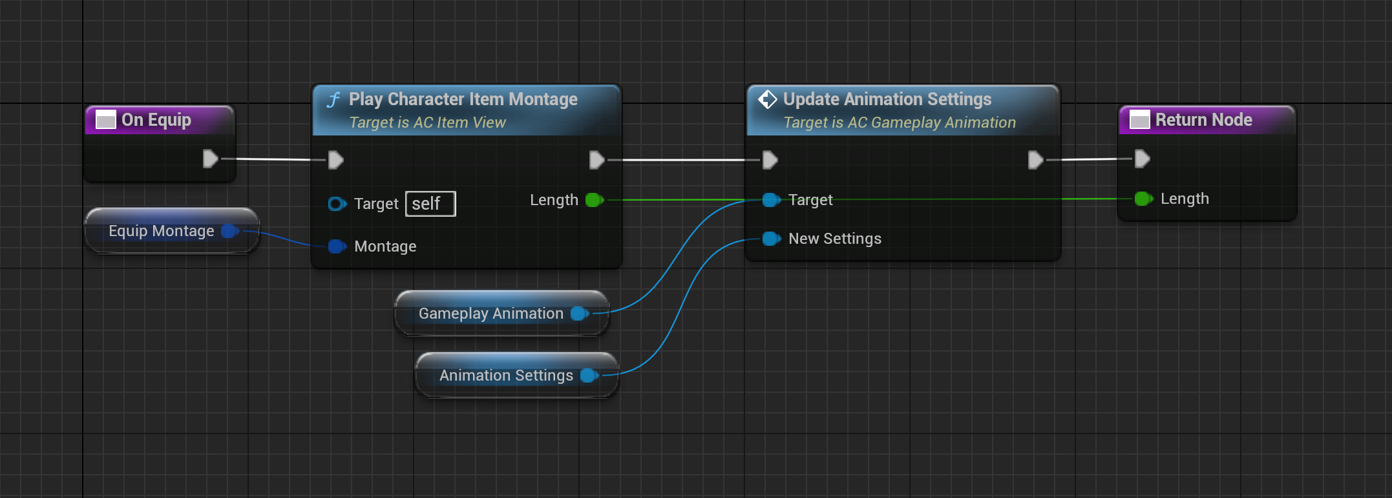Click the 'New Settings' pin label

click(835, 239)
